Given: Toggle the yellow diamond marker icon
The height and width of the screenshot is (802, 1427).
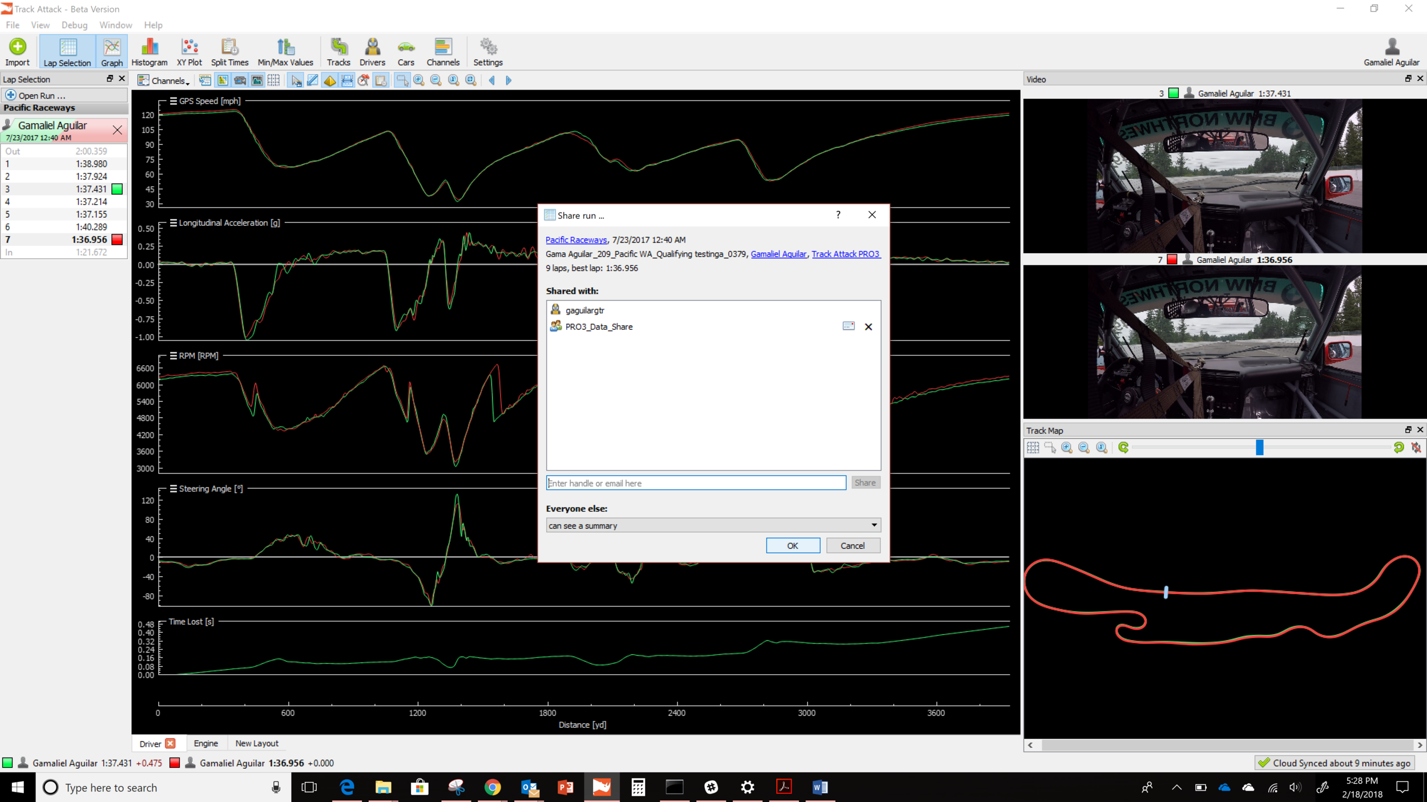Looking at the screenshot, I should tap(329, 80).
